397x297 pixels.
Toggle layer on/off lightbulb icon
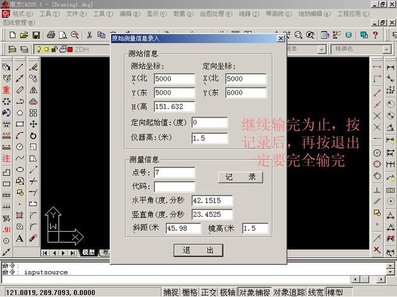tap(39, 49)
